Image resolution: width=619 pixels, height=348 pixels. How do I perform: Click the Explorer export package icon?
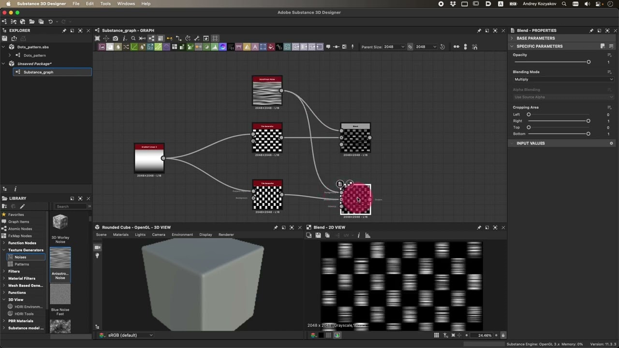pos(14,38)
